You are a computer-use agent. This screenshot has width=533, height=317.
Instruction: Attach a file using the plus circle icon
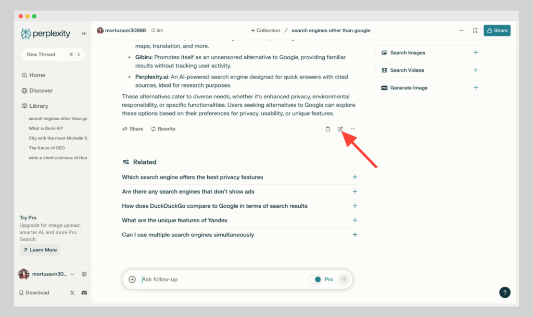click(132, 280)
